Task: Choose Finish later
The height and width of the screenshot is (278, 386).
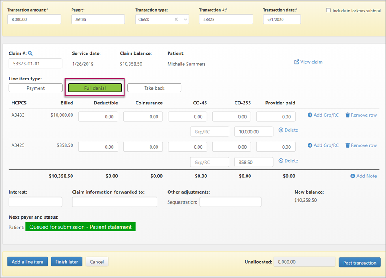Action: (x=66, y=262)
